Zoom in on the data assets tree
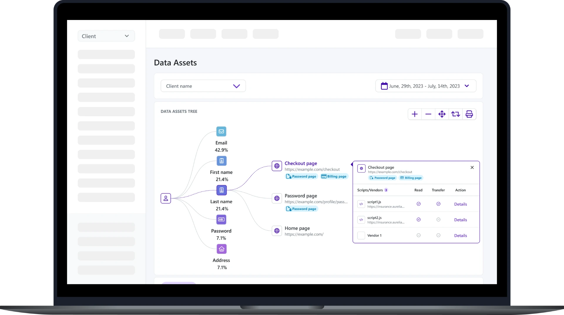 pyautogui.click(x=414, y=114)
